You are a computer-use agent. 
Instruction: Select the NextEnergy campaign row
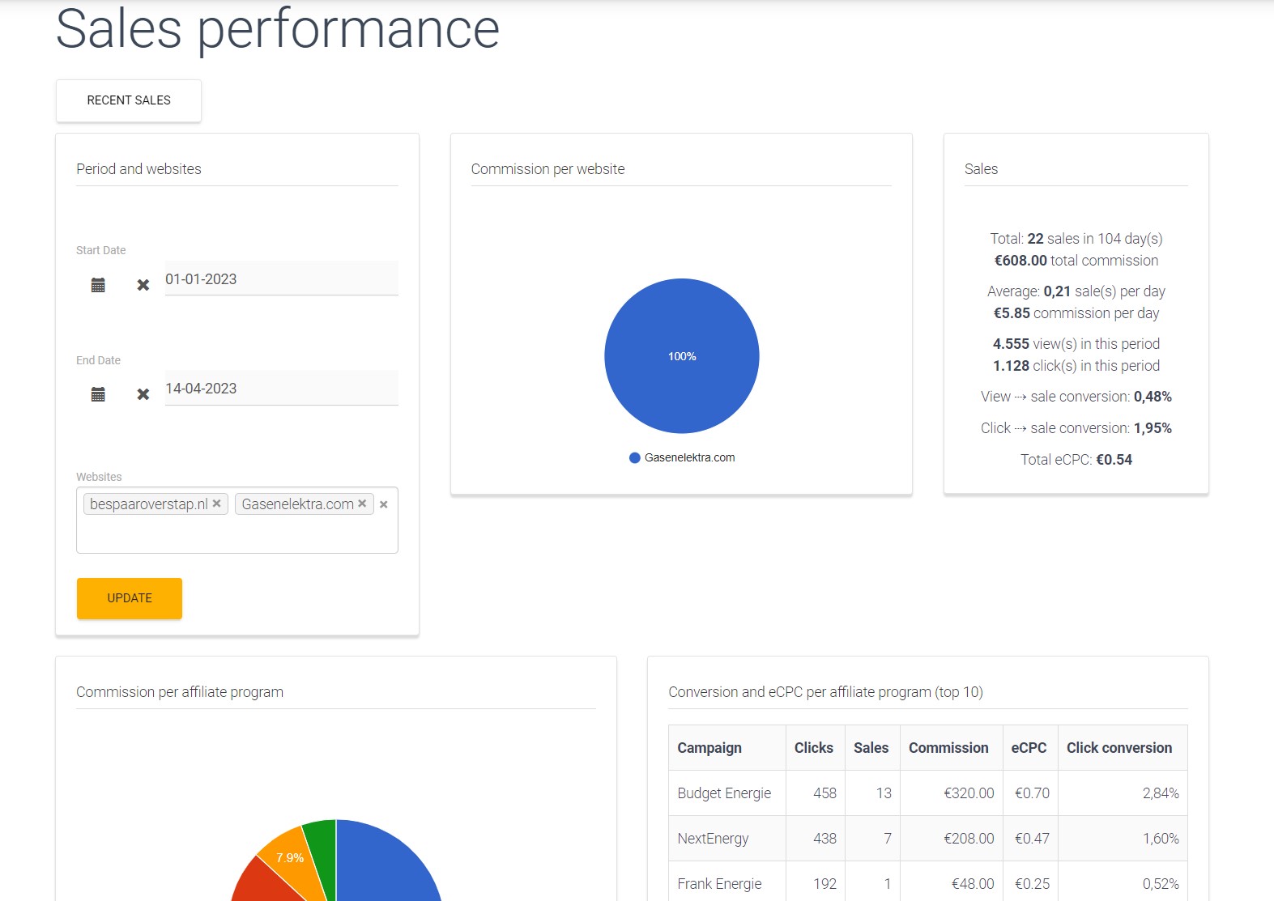[928, 839]
